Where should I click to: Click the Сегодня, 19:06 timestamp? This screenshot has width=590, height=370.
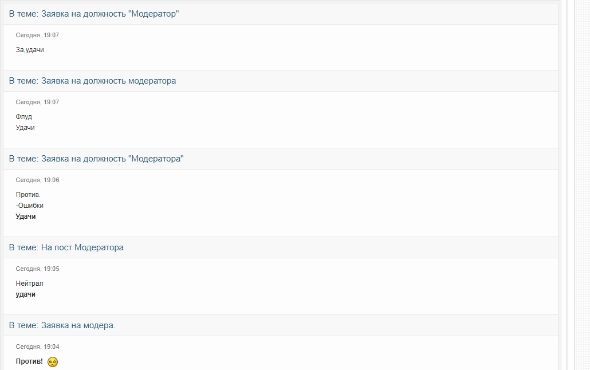click(x=37, y=180)
